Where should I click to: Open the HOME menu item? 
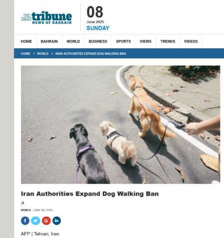tap(26, 41)
